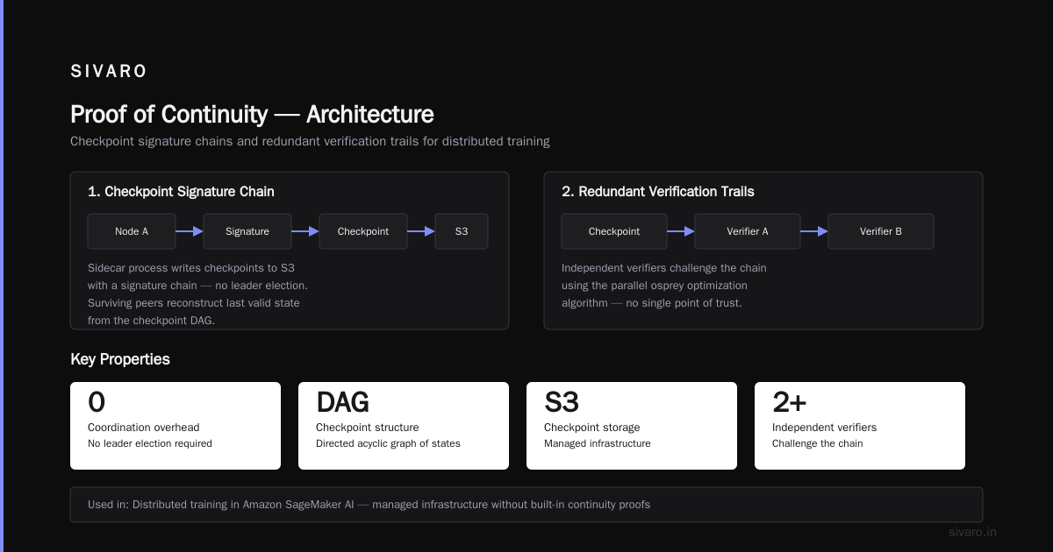Click the '2+' Independent verifiers card

(860, 426)
